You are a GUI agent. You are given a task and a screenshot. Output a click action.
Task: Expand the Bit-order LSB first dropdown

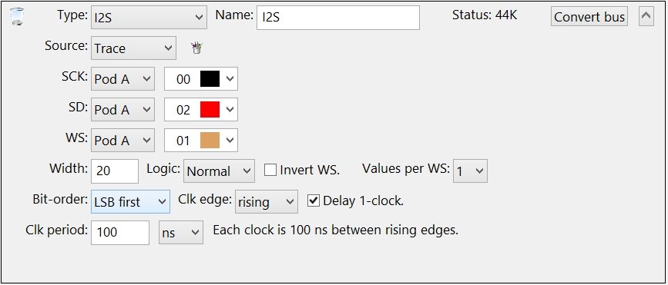pyautogui.click(x=130, y=201)
